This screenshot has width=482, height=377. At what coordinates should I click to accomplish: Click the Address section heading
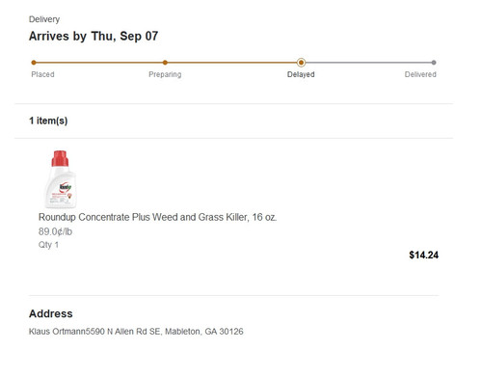pos(51,313)
